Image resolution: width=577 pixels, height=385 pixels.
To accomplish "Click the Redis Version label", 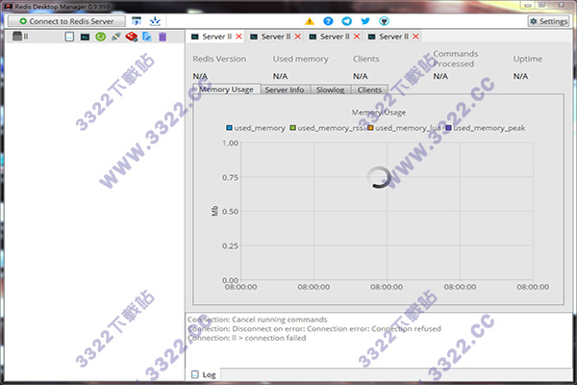I will pos(219,59).
